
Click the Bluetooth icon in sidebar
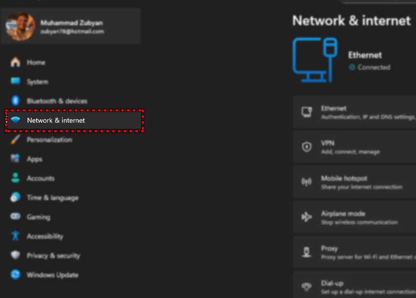pos(15,101)
